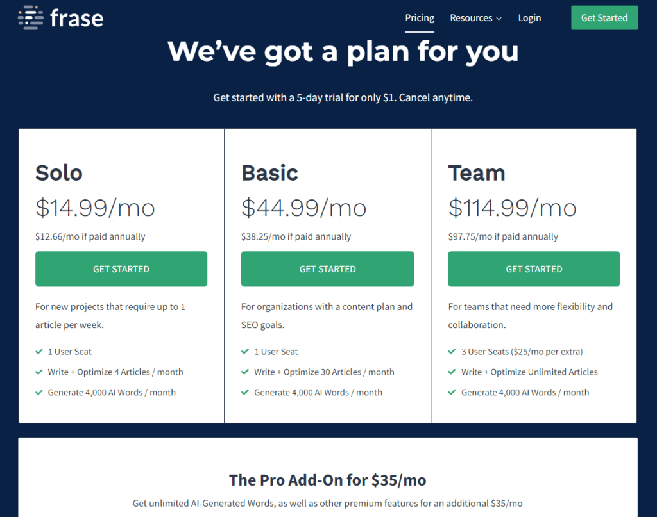This screenshot has width=657, height=517.
Task: Go to the Login page
Action: tap(529, 18)
